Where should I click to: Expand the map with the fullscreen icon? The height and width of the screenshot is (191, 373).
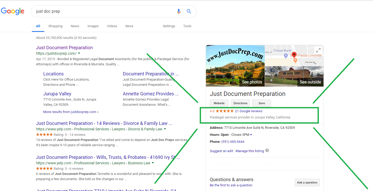tap(318, 50)
